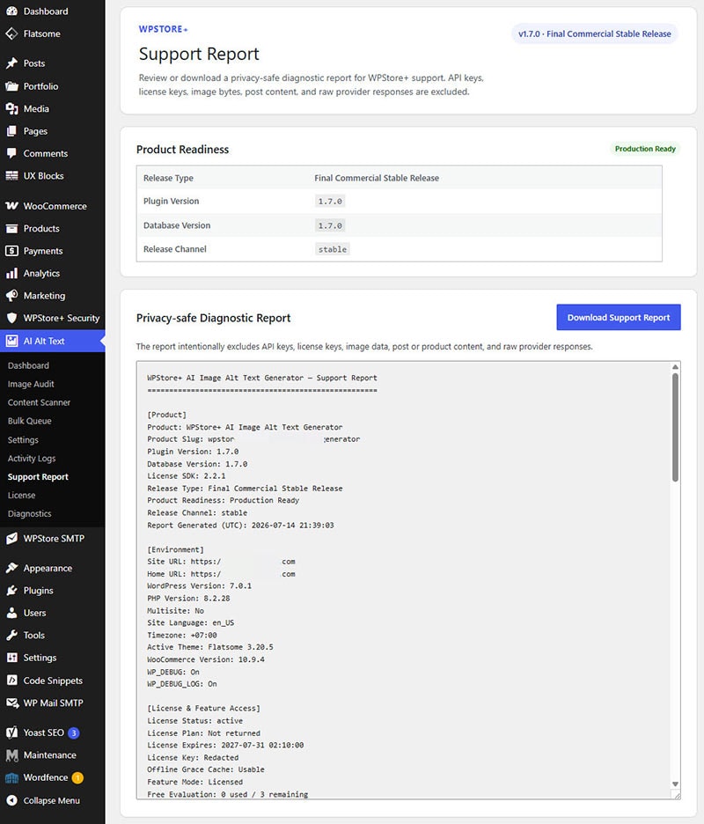Open the Content Scanner submenu item
This screenshot has height=824, width=704.
[x=39, y=402]
